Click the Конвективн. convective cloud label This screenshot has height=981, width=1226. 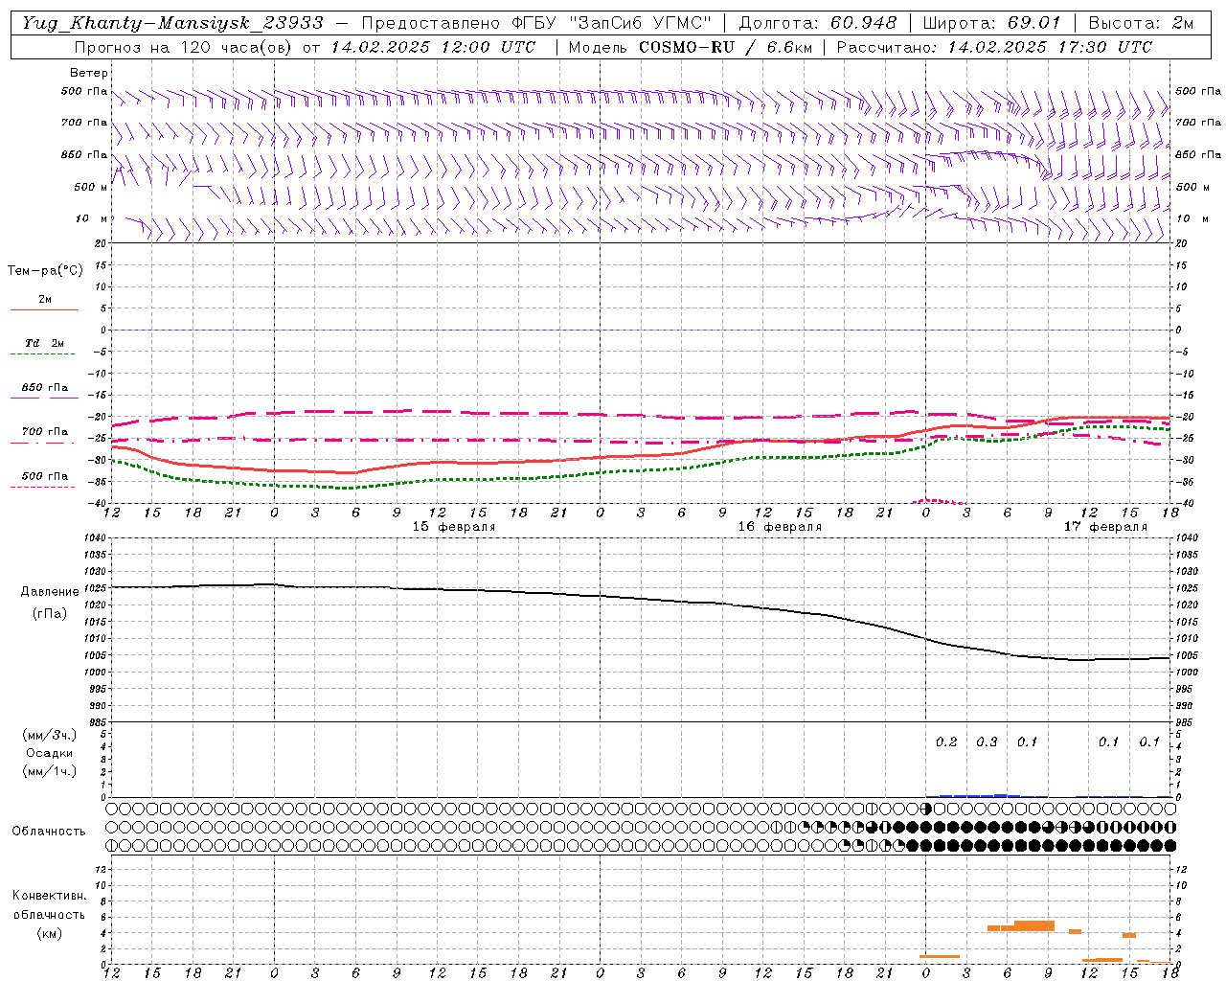[x=49, y=896]
